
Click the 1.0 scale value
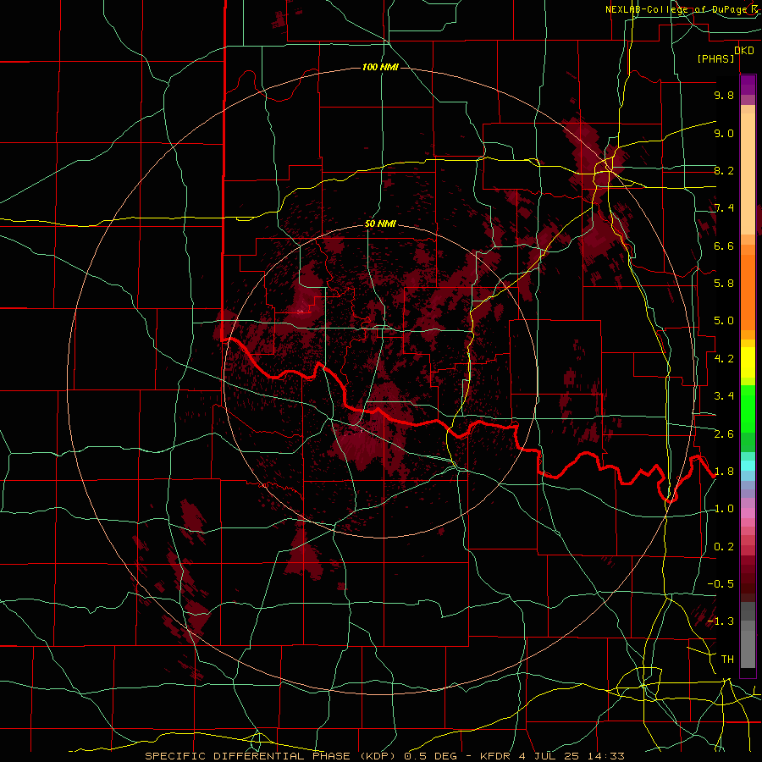pos(724,509)
